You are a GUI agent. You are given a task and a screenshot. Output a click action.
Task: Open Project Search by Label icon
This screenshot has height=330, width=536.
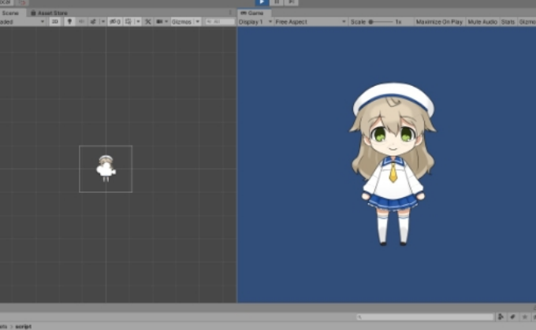[512, 317]
